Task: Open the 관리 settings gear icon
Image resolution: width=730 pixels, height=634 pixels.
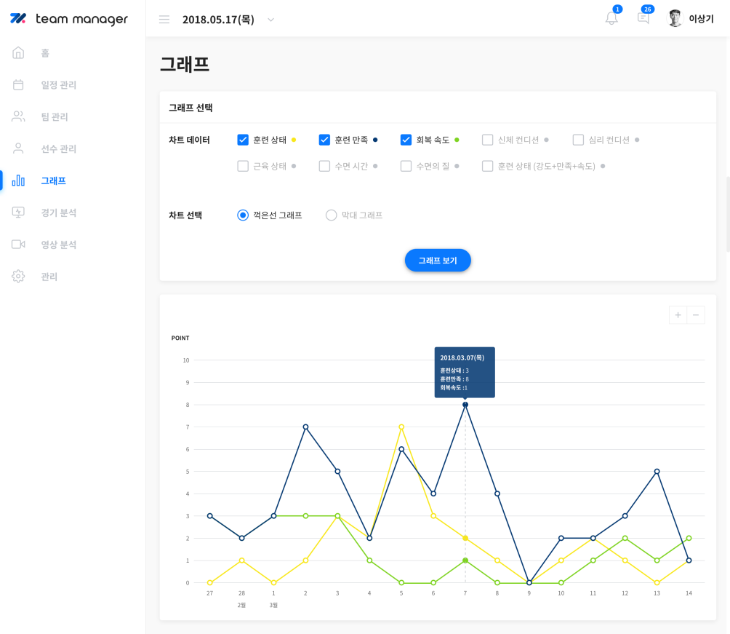Action: (x=18, y=276)
